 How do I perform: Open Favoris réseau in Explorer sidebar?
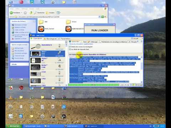pos(18,58)
